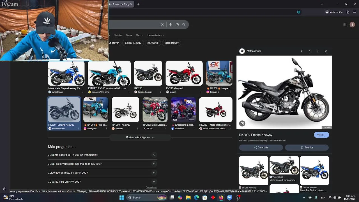
Task: Open Windows Start menu
Action: (x=121, y=198)
